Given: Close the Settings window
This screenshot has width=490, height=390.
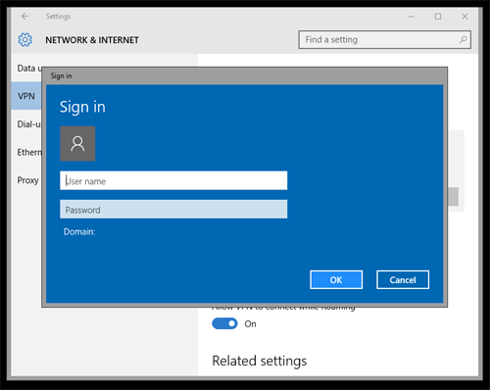Looking at the screenshot, I should pos(465,17).
